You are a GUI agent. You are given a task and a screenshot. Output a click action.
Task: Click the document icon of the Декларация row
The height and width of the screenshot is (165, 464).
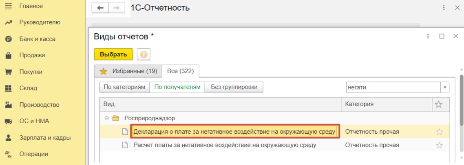tap(126, 132)
